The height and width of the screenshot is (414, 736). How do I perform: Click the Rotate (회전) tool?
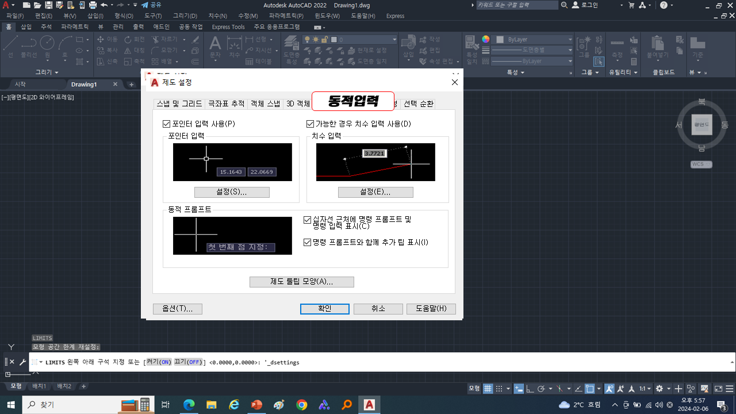tap(135, 40)
